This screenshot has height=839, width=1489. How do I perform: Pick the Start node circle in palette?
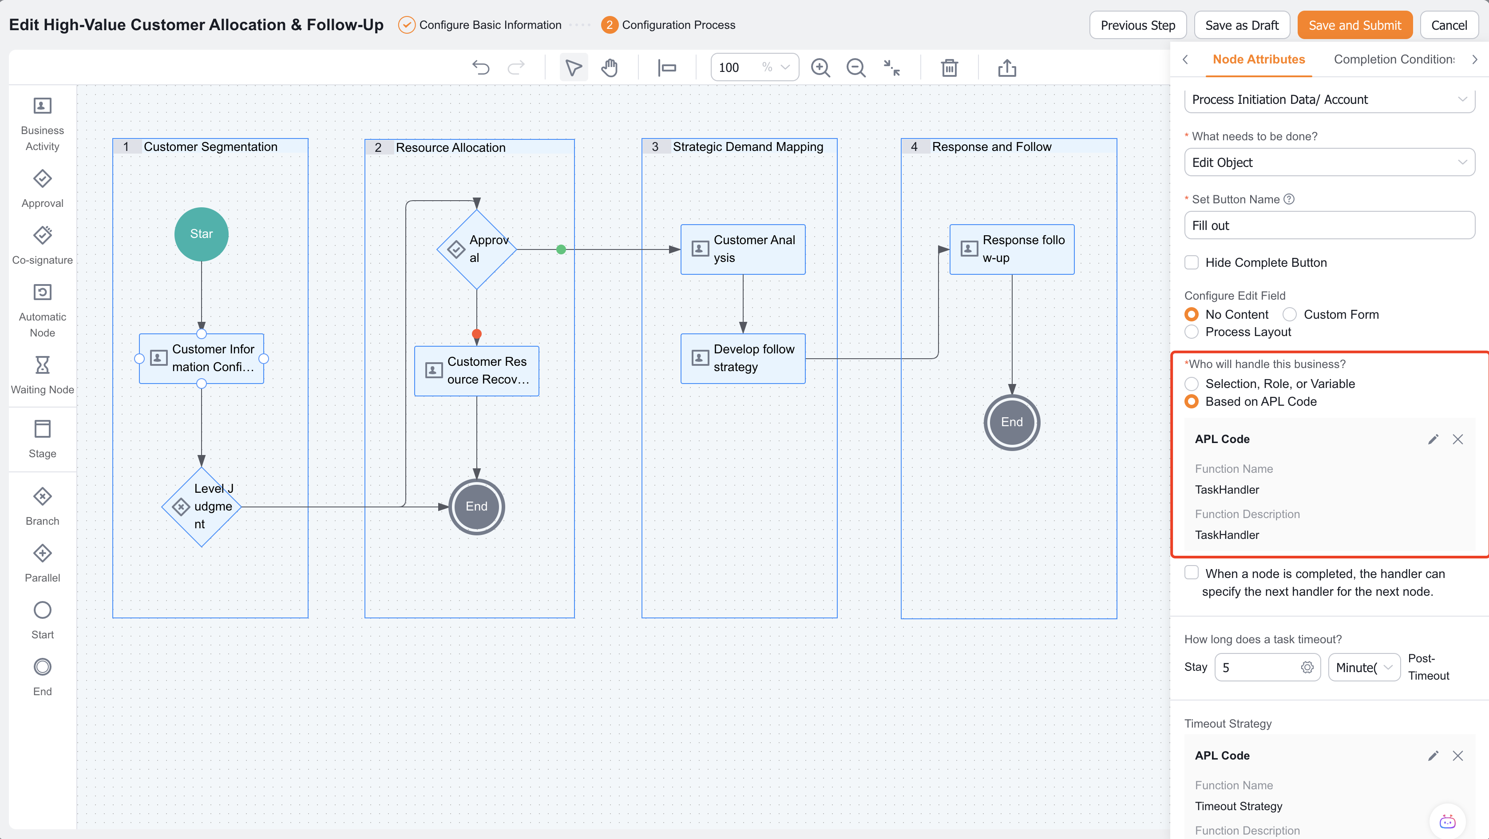(42, 610)
